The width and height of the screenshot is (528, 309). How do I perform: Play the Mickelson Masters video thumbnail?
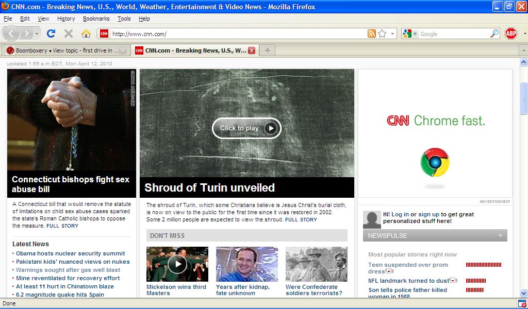[x=177, y=264]
